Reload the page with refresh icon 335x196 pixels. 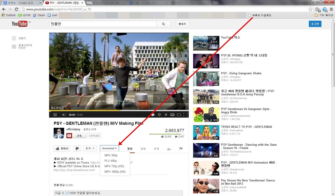[16, 9]
